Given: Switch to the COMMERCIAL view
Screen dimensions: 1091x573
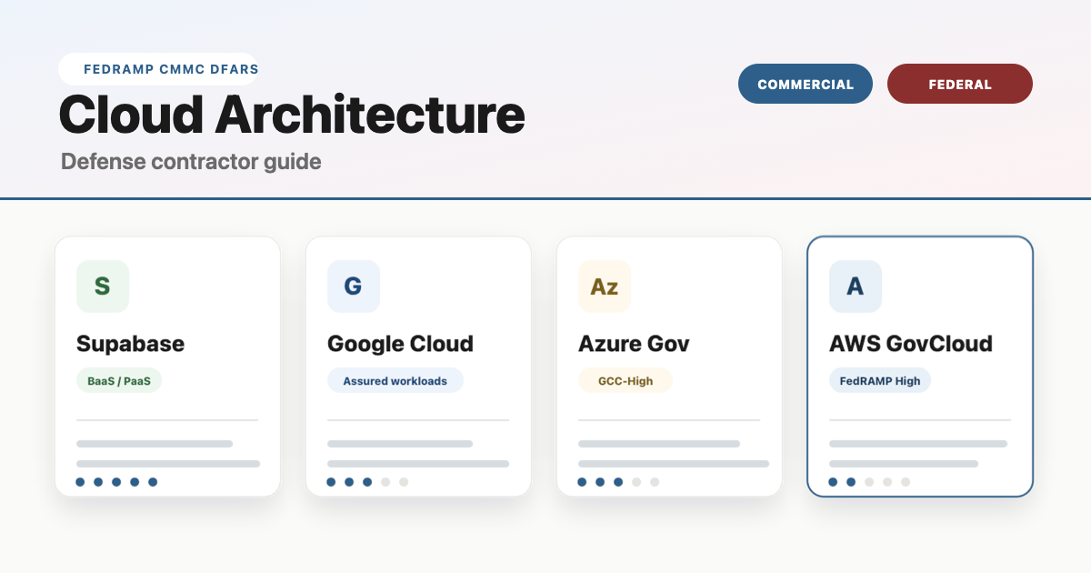Looking at the screenshot, I should 806,84.
